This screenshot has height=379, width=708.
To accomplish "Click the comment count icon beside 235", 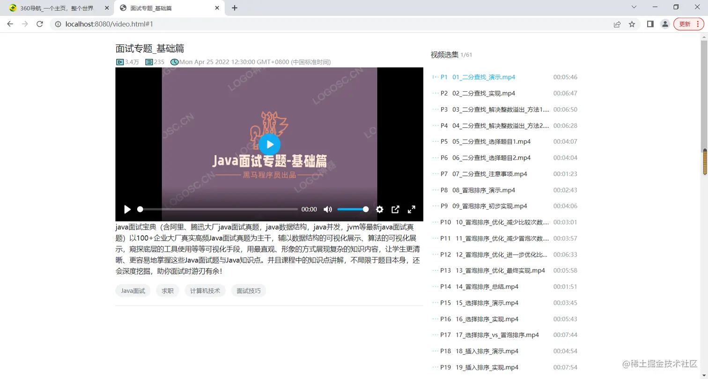I will [x=149, y=62].
